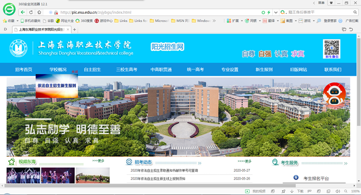Screen dimensions: 361x195
Task: Open 考生报名平台 link
Action: pyautogui.click(x=316, y=178)
